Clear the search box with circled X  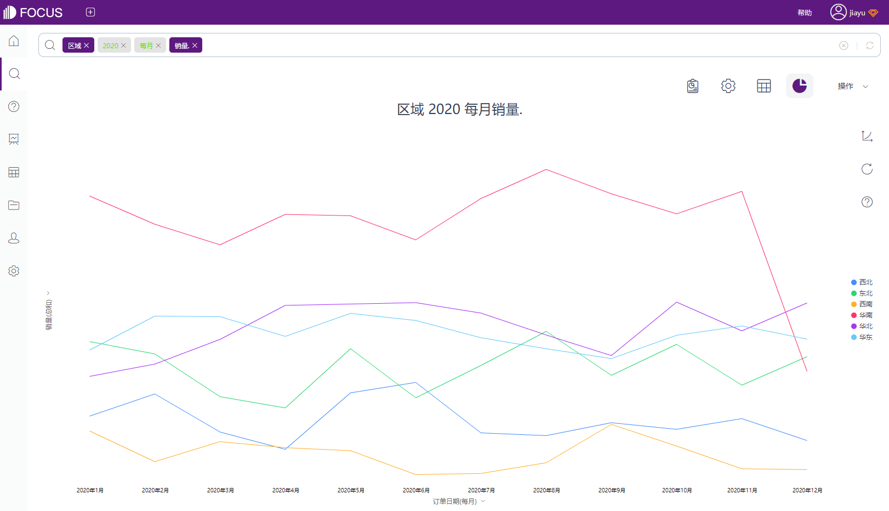pyautogui.click(x=844, y=46)
